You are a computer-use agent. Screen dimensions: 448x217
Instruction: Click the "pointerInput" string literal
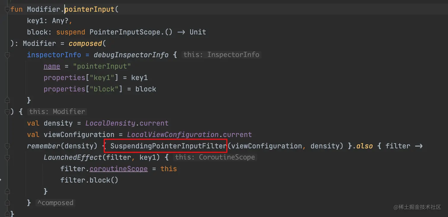(x=104, y=66)
